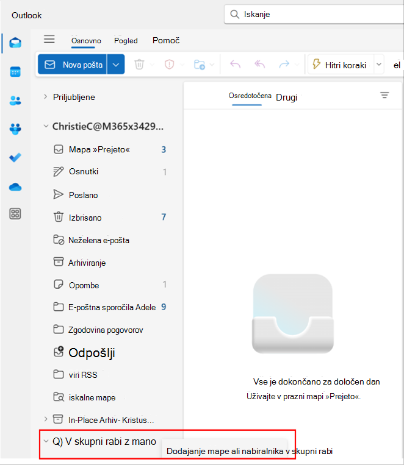The image size is (404, 465).
Task: Open the Delete options dropdown arrow
Action: [152, 65]
